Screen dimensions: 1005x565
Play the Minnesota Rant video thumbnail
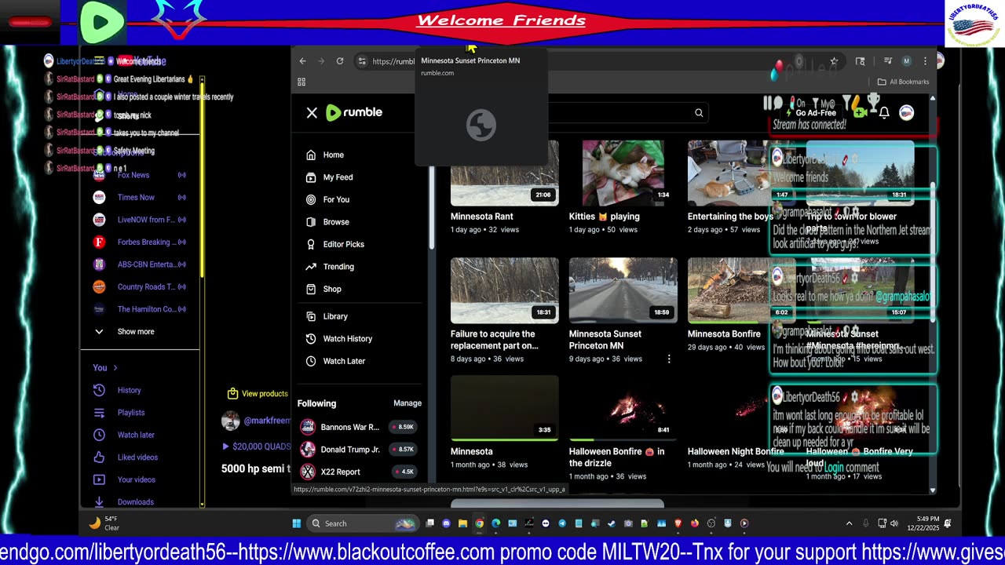point(505,173)
